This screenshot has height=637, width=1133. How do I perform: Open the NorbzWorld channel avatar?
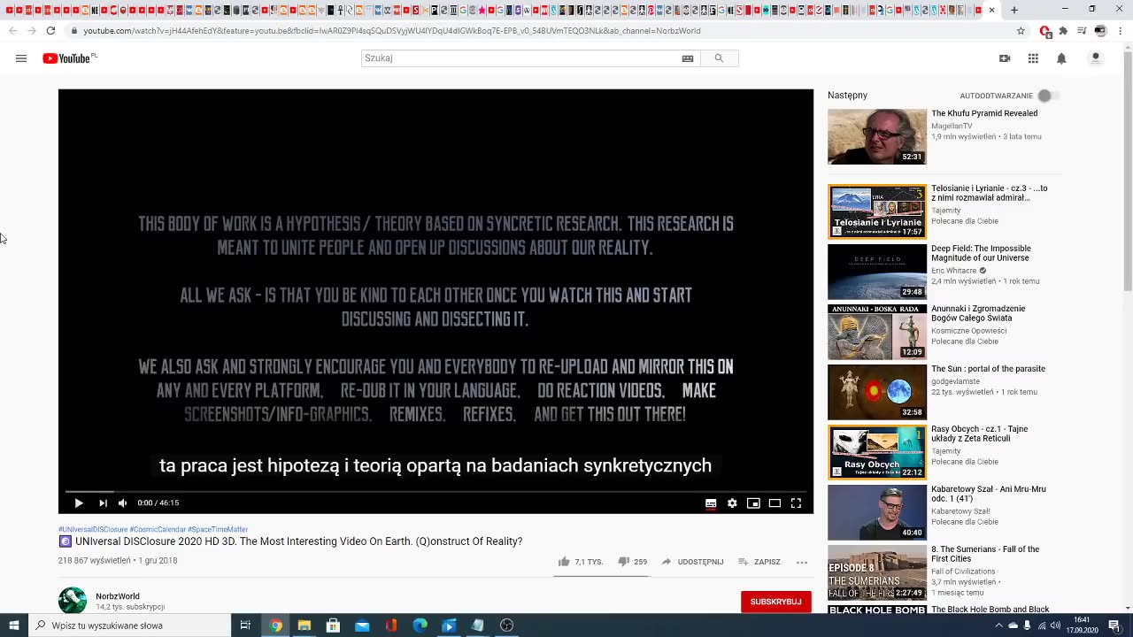click(73, 601)
